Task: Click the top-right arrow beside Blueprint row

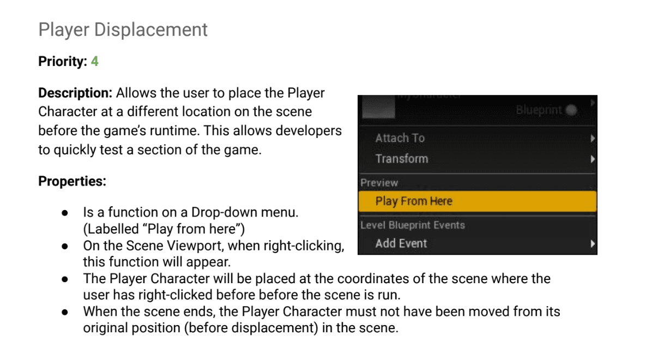Action: tap(593, 102)
